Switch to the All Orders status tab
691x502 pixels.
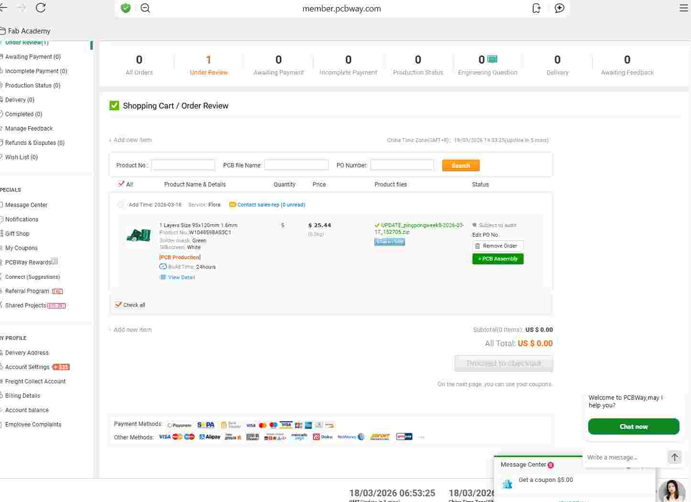[139, 65]
